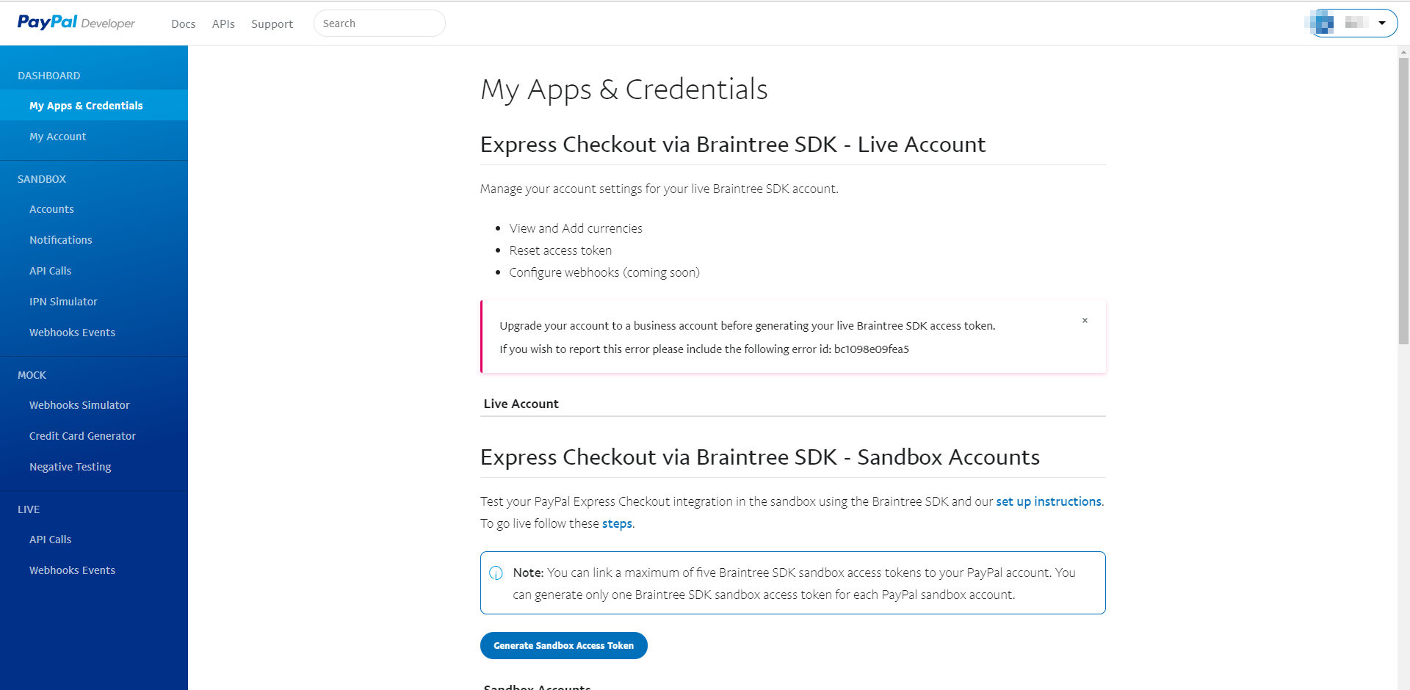Select My Account in the sidebar
This screenshot has height=690, width=1410.
(x=58, y=137)
